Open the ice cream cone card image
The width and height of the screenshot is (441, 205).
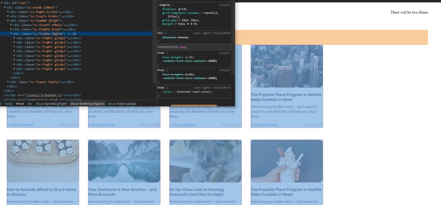pyautogui.click(x=287, y=161)
